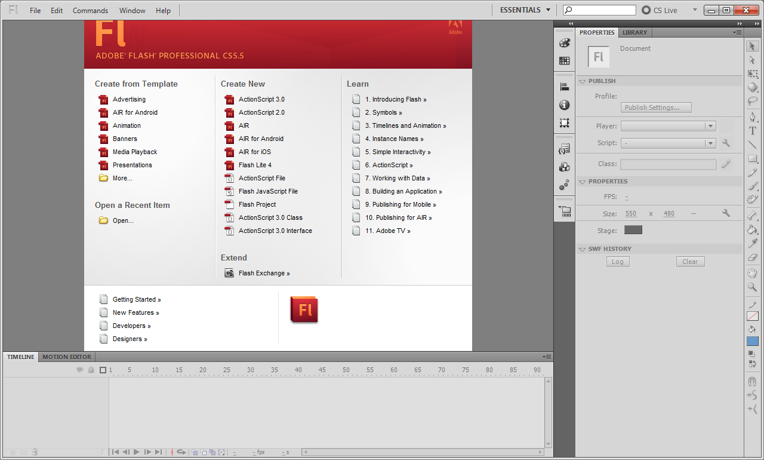
Task: Select the Eraser tool
Action: pyautogui.click(x=752, y=257)
